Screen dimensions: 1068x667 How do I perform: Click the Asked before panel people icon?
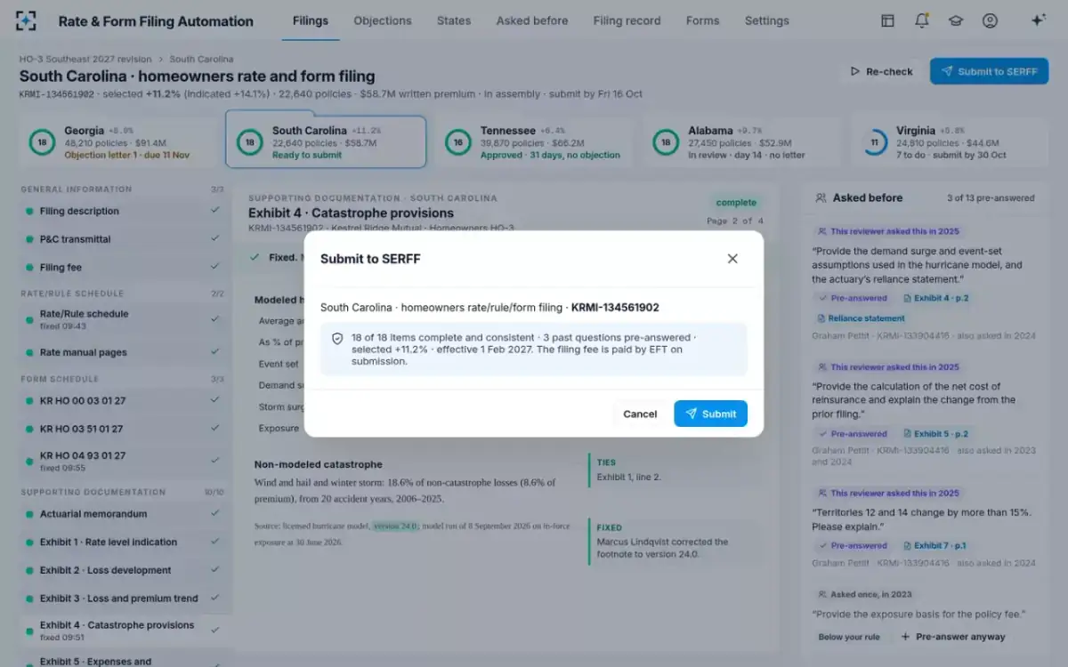pyautogui.click(x=821, y=198)
